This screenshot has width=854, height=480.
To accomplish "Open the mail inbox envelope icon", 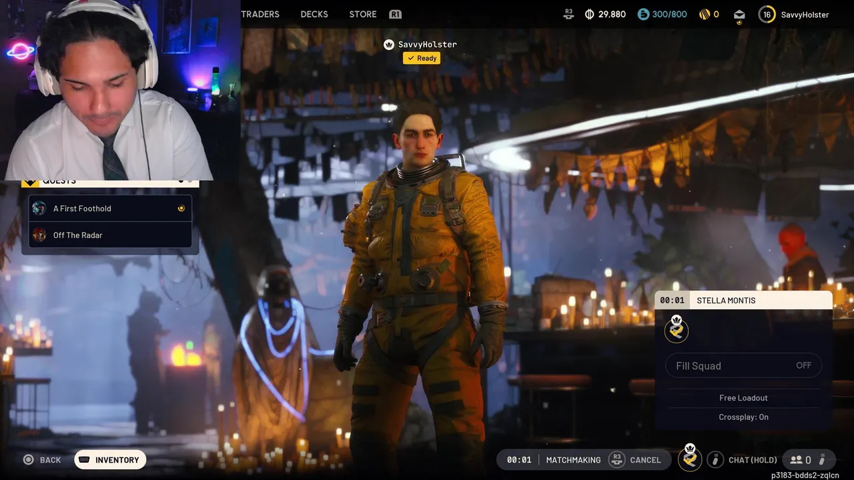I will (739, 15).
